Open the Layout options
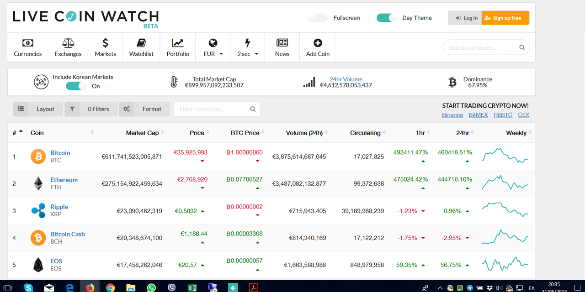The width and height of the screenshot is (585, 292). coord(38,109)
